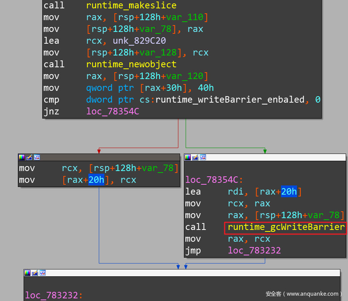Click the group icon on the loc_783232 node
Screen dimensions: 348x301
pyautogui.click(x=43, y=273)
